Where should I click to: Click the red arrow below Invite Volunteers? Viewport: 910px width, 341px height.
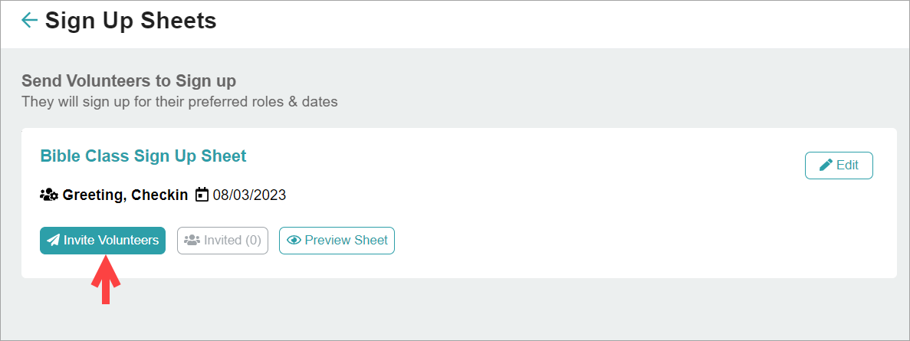[x=106, y=280]
